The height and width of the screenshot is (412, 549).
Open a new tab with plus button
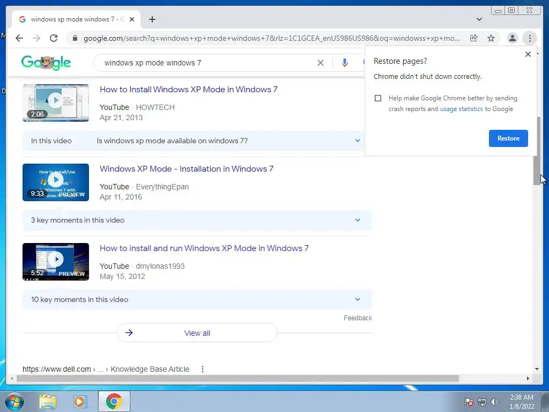point(152,19)
